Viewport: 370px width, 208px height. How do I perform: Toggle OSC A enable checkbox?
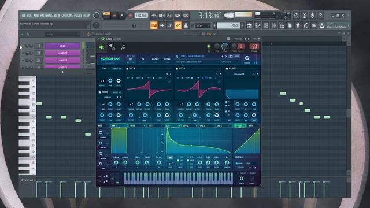(127, 69)
